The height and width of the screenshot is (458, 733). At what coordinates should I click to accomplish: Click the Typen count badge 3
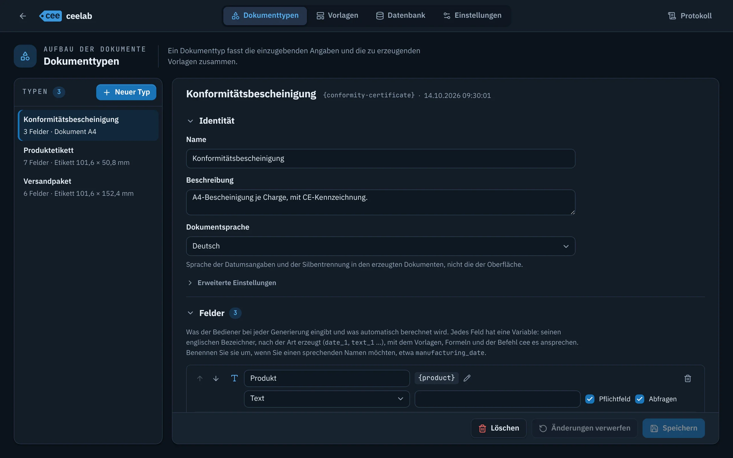[59, 92]
